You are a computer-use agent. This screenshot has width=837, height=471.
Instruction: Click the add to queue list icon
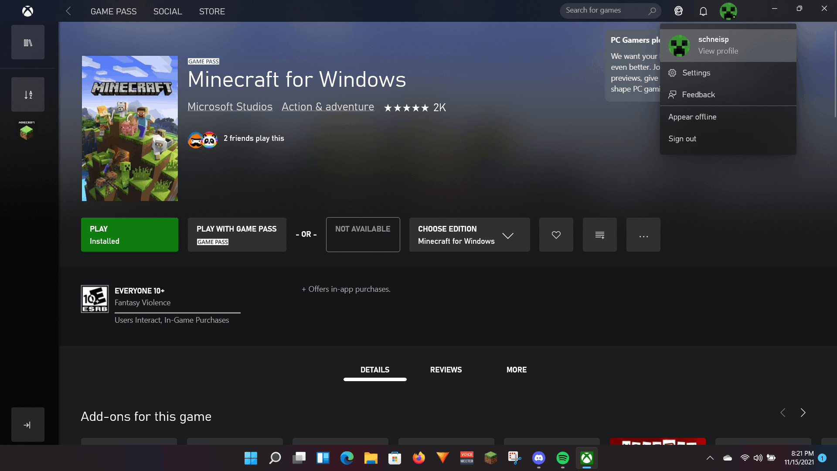pyautogui.click(x=600, y=235)
